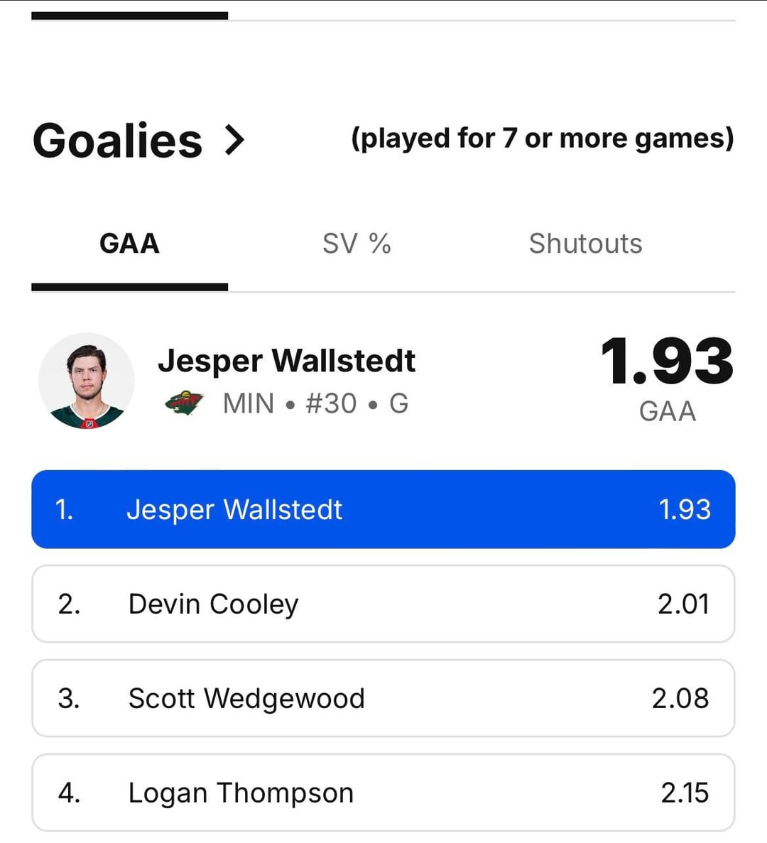The image size is (767, 843).
Task: Click Scott Wedgewood's 2.08 GAA value
Action: click(680, 699)
